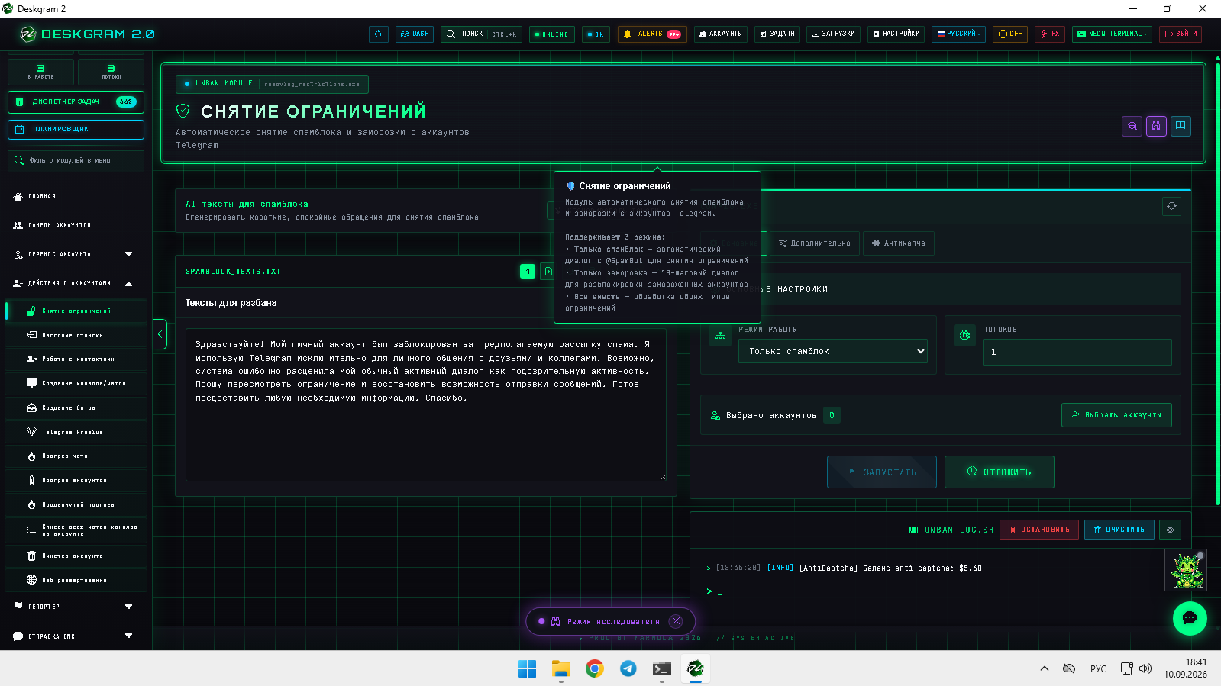Open Массовые отписки module

point(76,336)
